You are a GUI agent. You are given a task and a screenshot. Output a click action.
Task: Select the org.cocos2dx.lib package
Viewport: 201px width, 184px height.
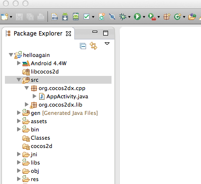coord(60,105)
